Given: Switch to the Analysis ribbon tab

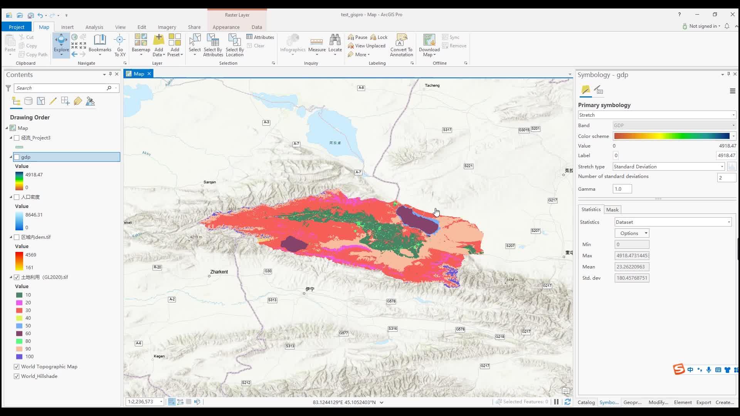Looking at the screenshot, I should pos(94,27).
